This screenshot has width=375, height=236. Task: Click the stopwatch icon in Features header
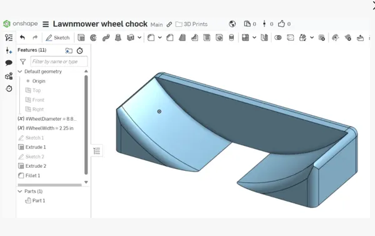coord(79,51)
